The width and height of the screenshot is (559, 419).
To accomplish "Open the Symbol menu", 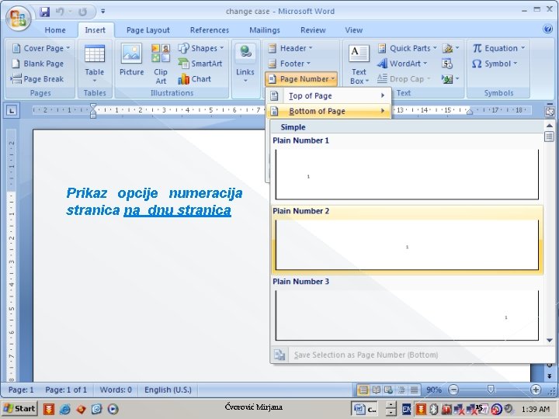I will [495, 64].
